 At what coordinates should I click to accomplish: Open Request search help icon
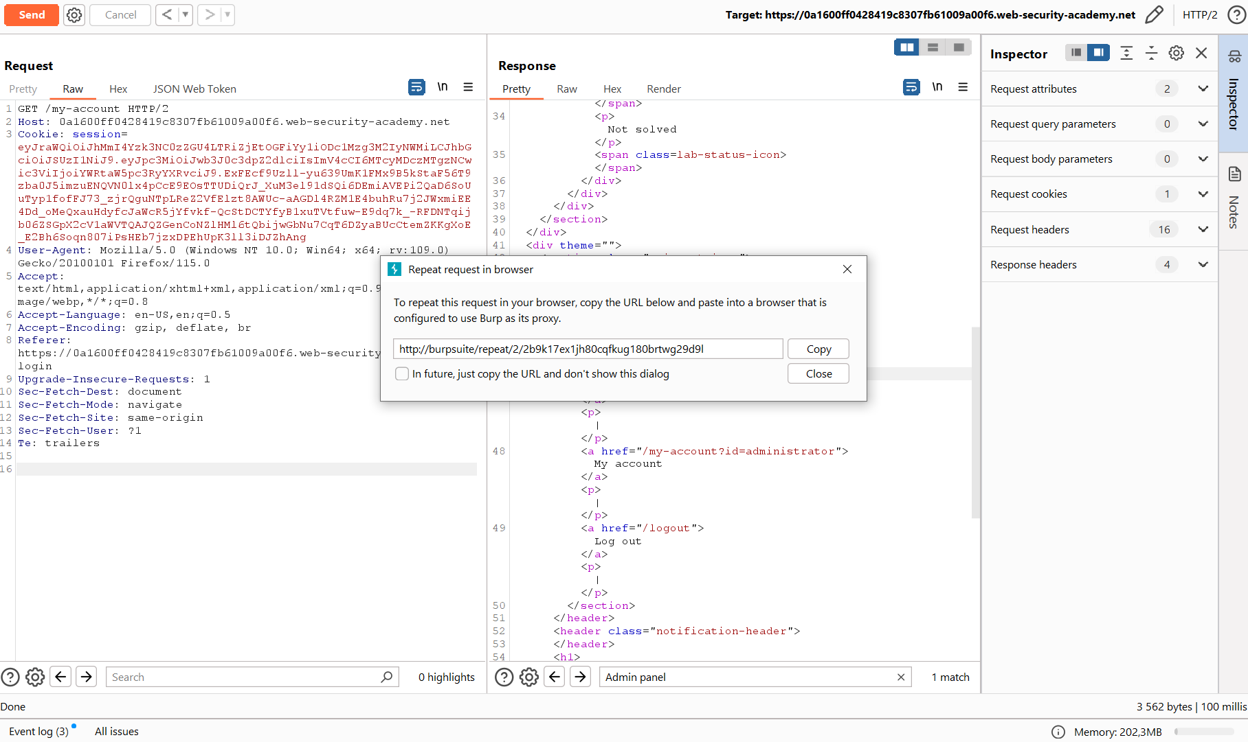(x=10, y=677)
